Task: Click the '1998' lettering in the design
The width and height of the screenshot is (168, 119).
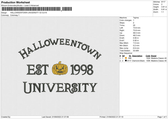Action: [x=82, y=70]
